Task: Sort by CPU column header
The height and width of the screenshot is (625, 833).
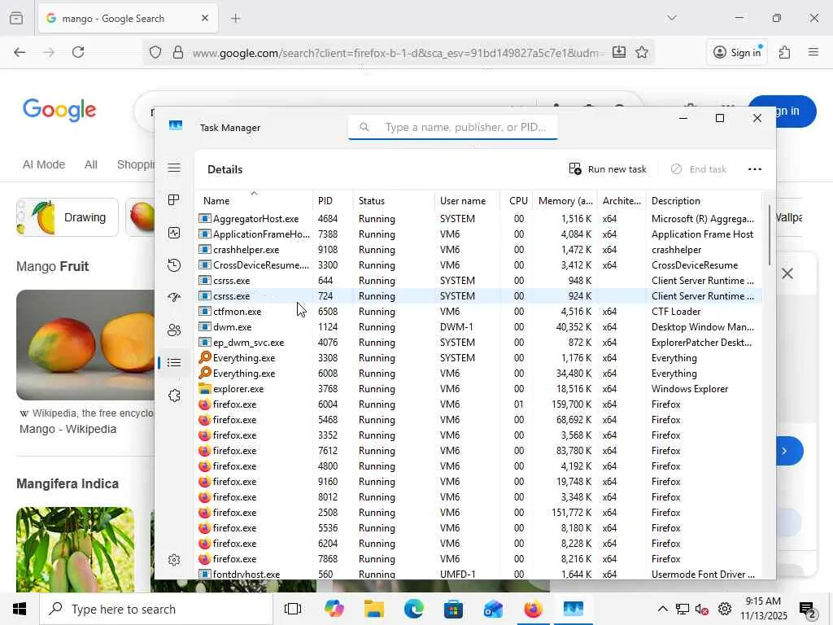Action: pos(517,200)
